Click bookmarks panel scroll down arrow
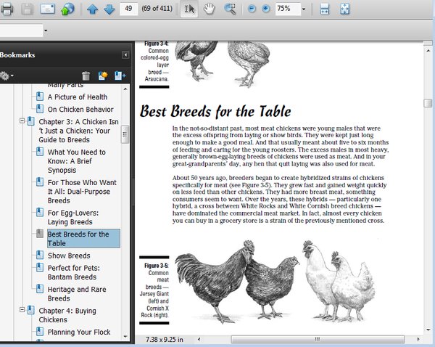The width and height of the screenshot is (435, 347). click(125, 336)
